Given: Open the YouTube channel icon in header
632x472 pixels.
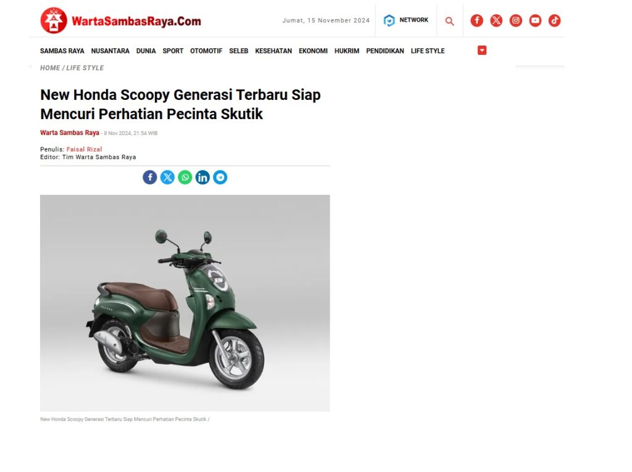Looking at the screenshot, I should pyautogui.click(x=535, y=20).
